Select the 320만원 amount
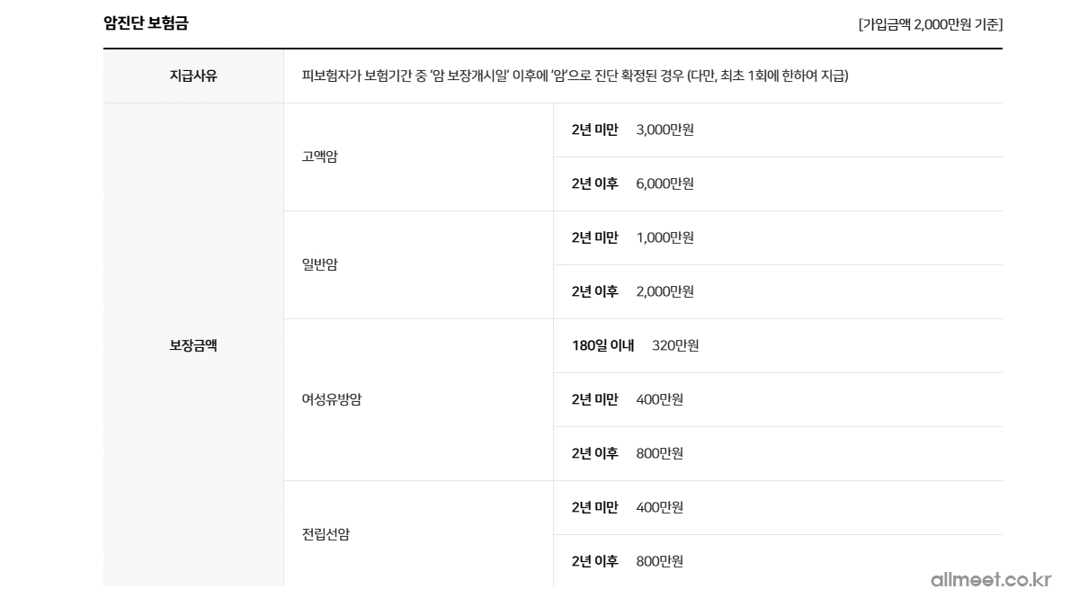The height and width of the screenshot is (607, 1079). coord(675,345)
